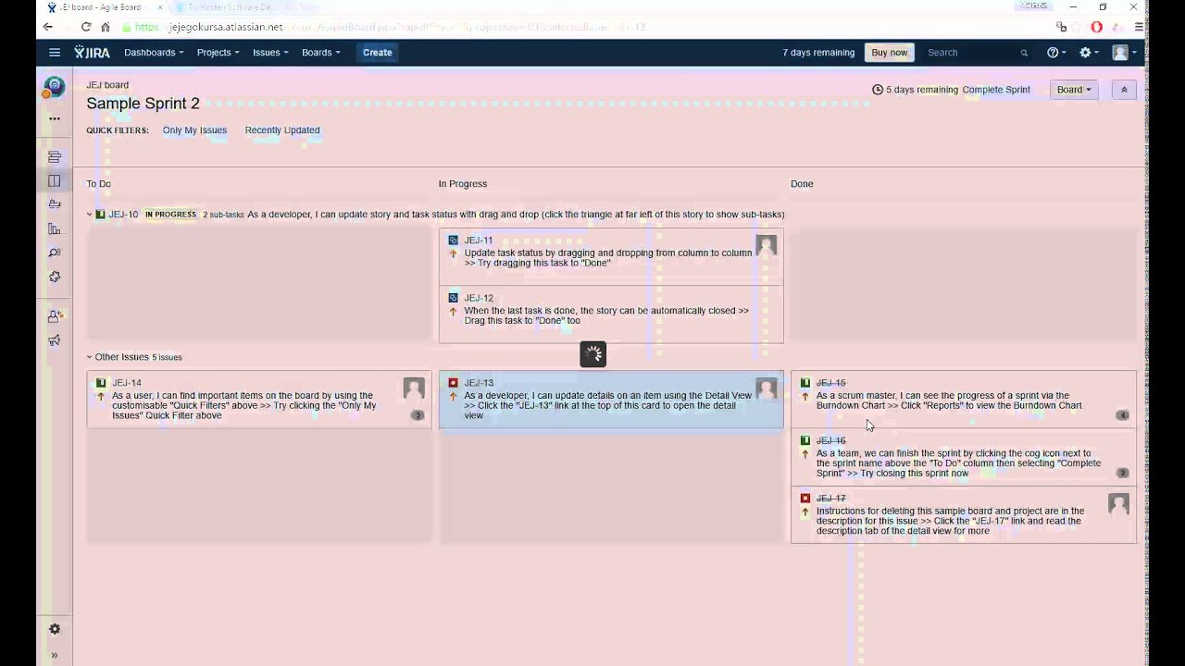Click the 'In Progress' column header
This screenshot has width=1185, height=666.
point(462,184)
